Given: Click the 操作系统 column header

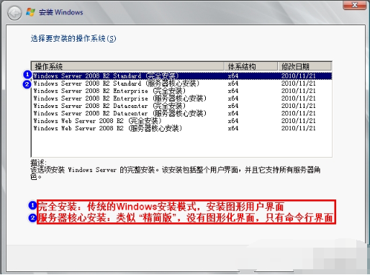Looking at the screenshot, I should (128, 66).
